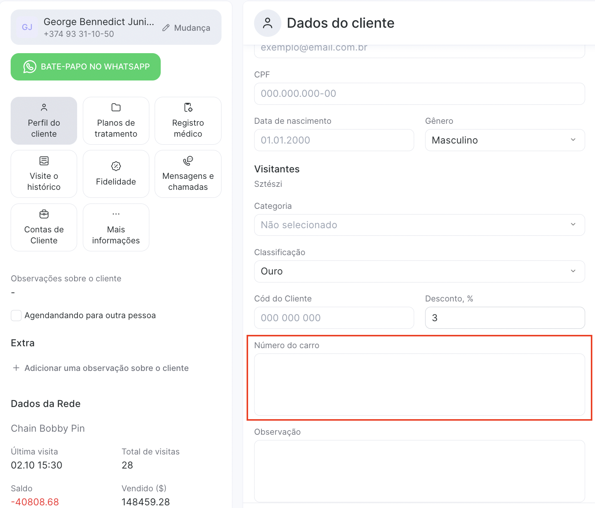595x508 pixels.
Task: Open Planos de tratamento folder icon
Action: pos(116,107)
